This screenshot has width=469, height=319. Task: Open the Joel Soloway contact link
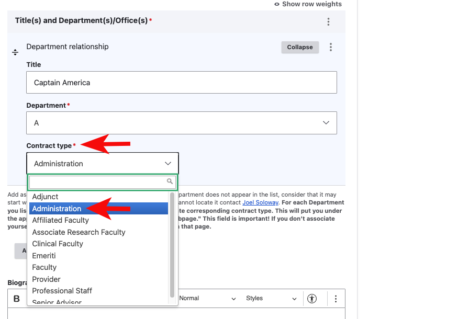[260, 202]
